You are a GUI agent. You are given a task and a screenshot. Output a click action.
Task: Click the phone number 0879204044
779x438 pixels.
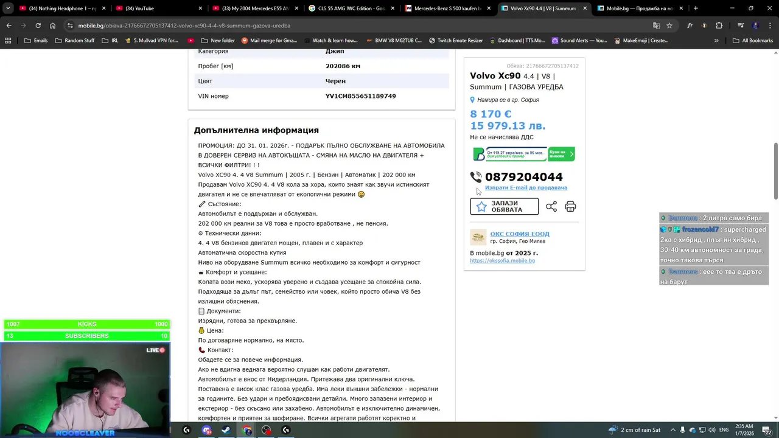coord(523,177)
